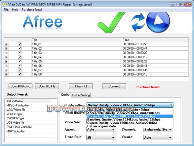Viewport: 194px width, 146px height.
Task: Select Normal Quality 768kbps in dropdown list
Action: (130, 116)
